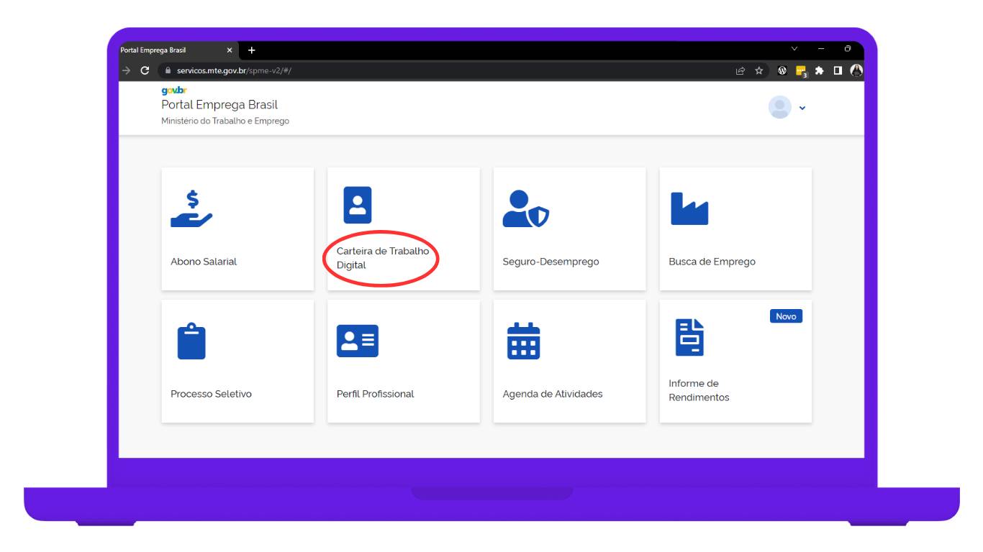This screenshot has width=983, height=552.
Task: Click the Carteira de Trabalho Digital label
Action: pos(382,258)
